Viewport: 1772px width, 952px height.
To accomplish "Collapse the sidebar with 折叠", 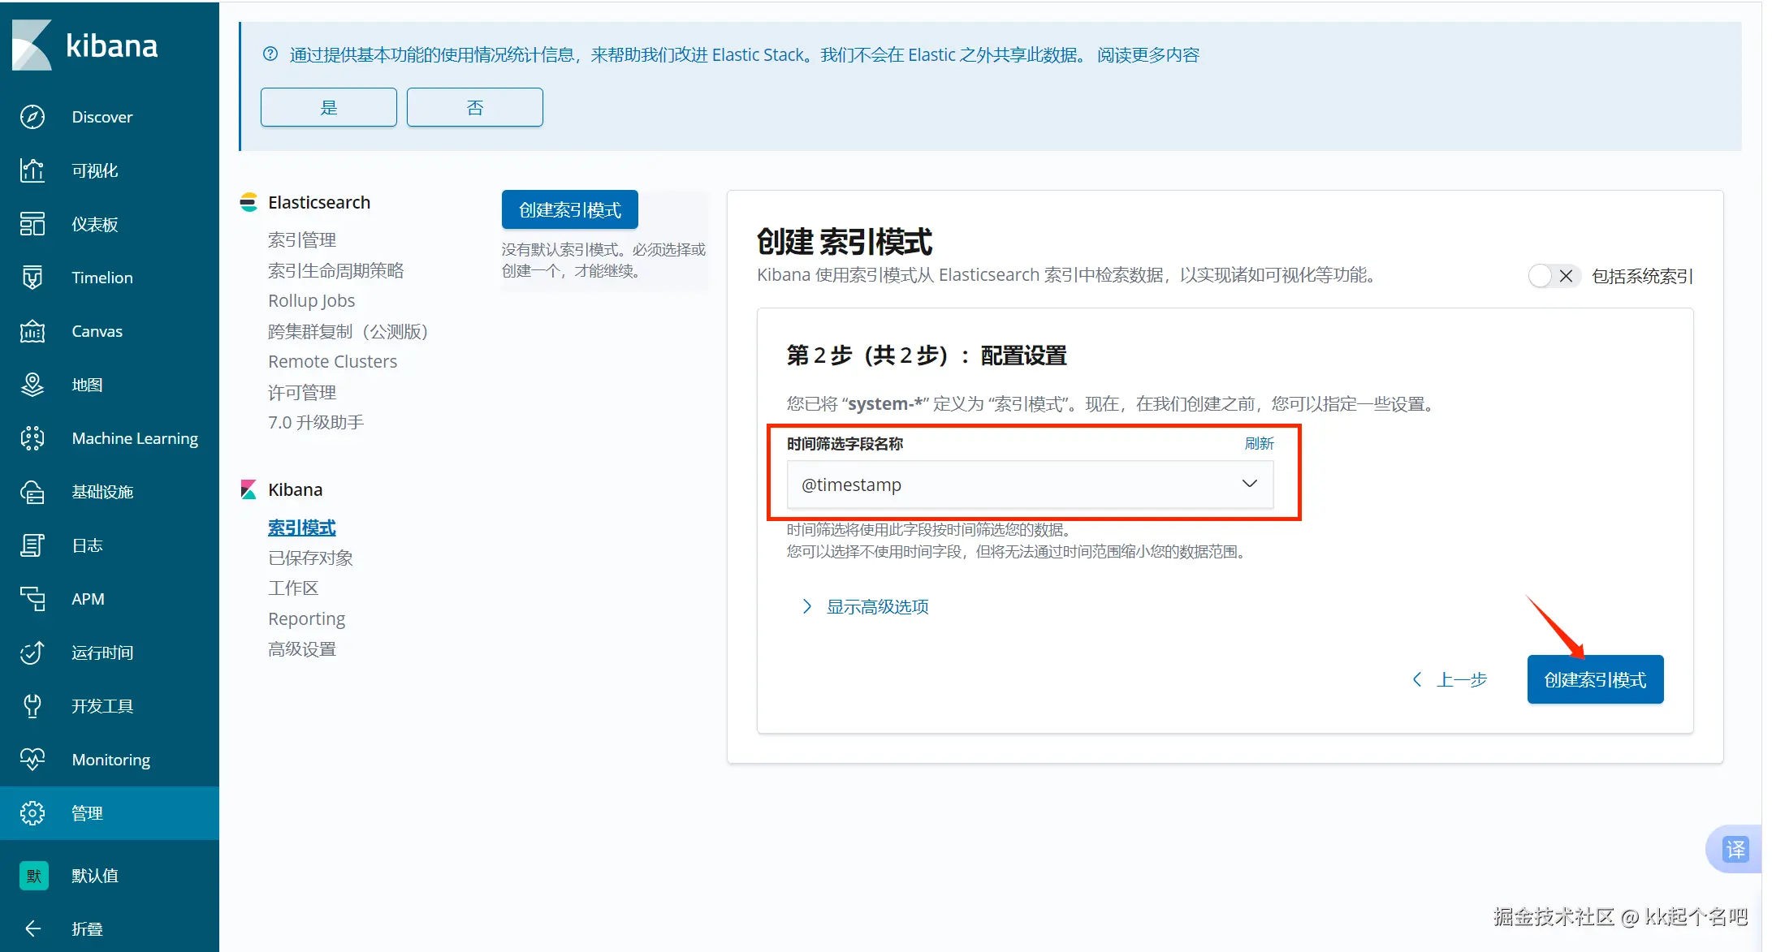I will [86, 928].
